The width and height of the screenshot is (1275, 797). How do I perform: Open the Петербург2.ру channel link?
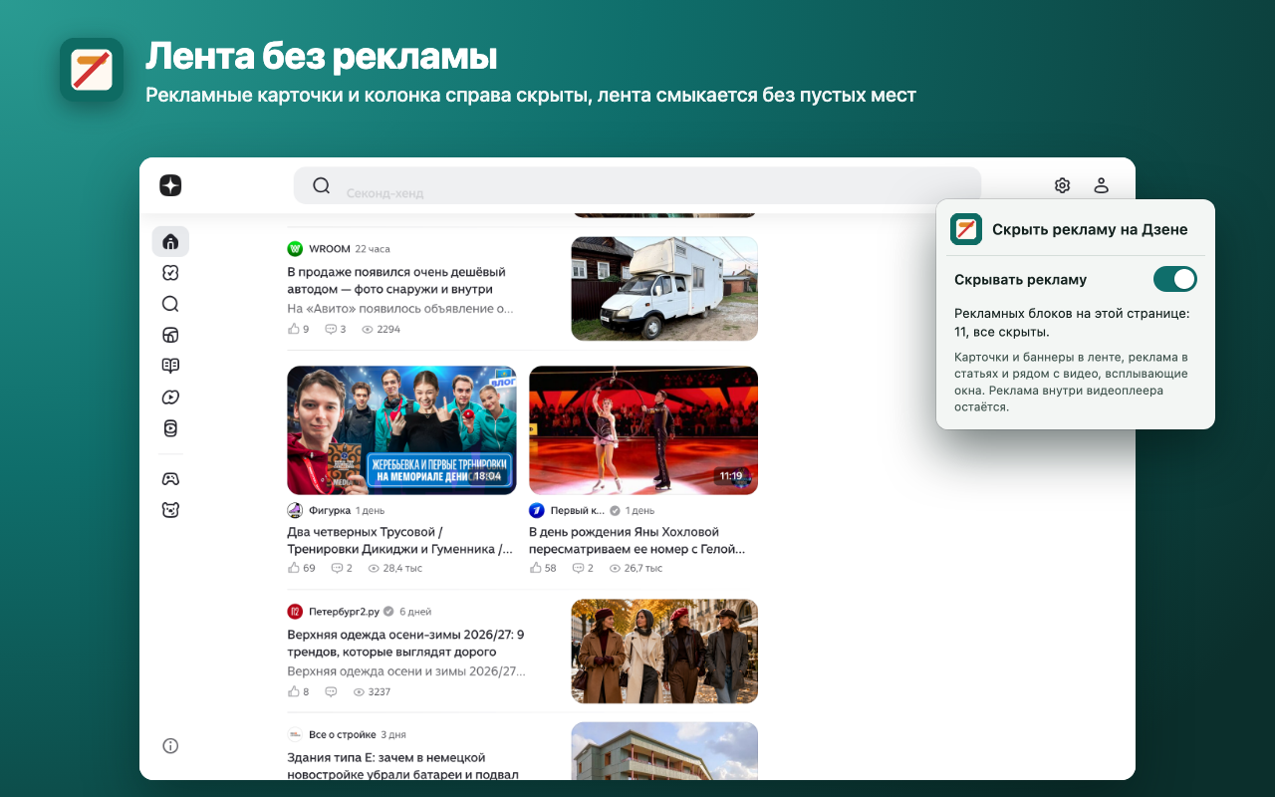coord(344,612)
